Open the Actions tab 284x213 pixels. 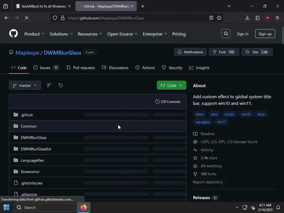(x=145, y=68)
